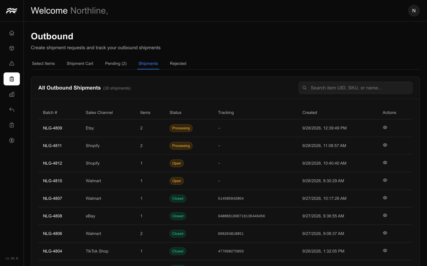The width and height of the screenshot is (427, 266).
Task: Open the N user avatar menu
Action: pos(414,11)
